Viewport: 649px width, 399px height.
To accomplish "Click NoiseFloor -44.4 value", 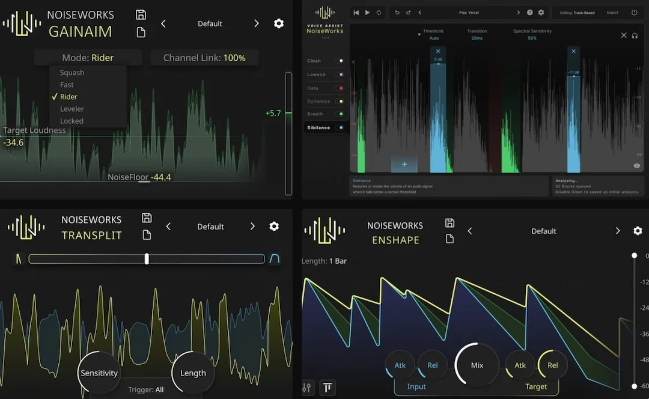I will point(160,177).
